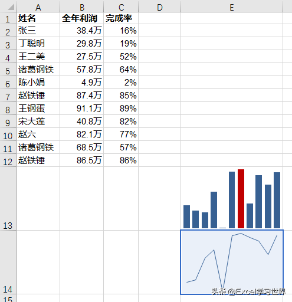Select the 19% completion rate cell

(x=121, y=44)
